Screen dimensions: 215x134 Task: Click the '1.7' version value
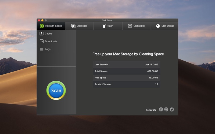point(156,84)
